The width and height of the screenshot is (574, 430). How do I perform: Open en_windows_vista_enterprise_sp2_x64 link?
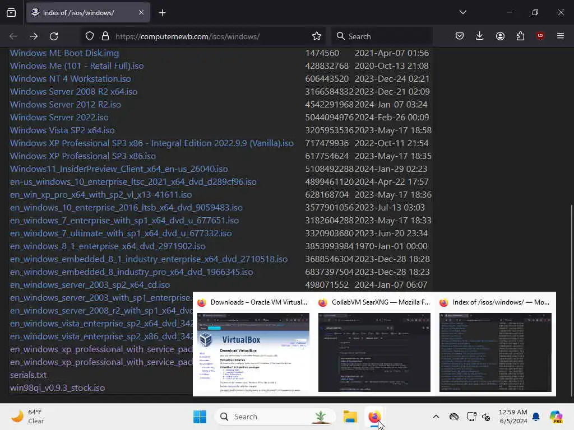tap(101, 324)
